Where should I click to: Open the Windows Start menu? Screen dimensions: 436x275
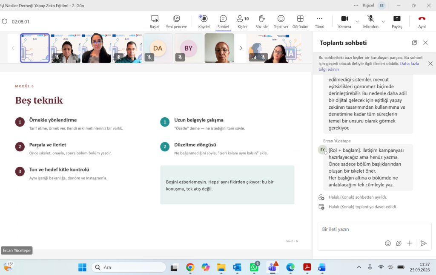(x=82, y=267)
